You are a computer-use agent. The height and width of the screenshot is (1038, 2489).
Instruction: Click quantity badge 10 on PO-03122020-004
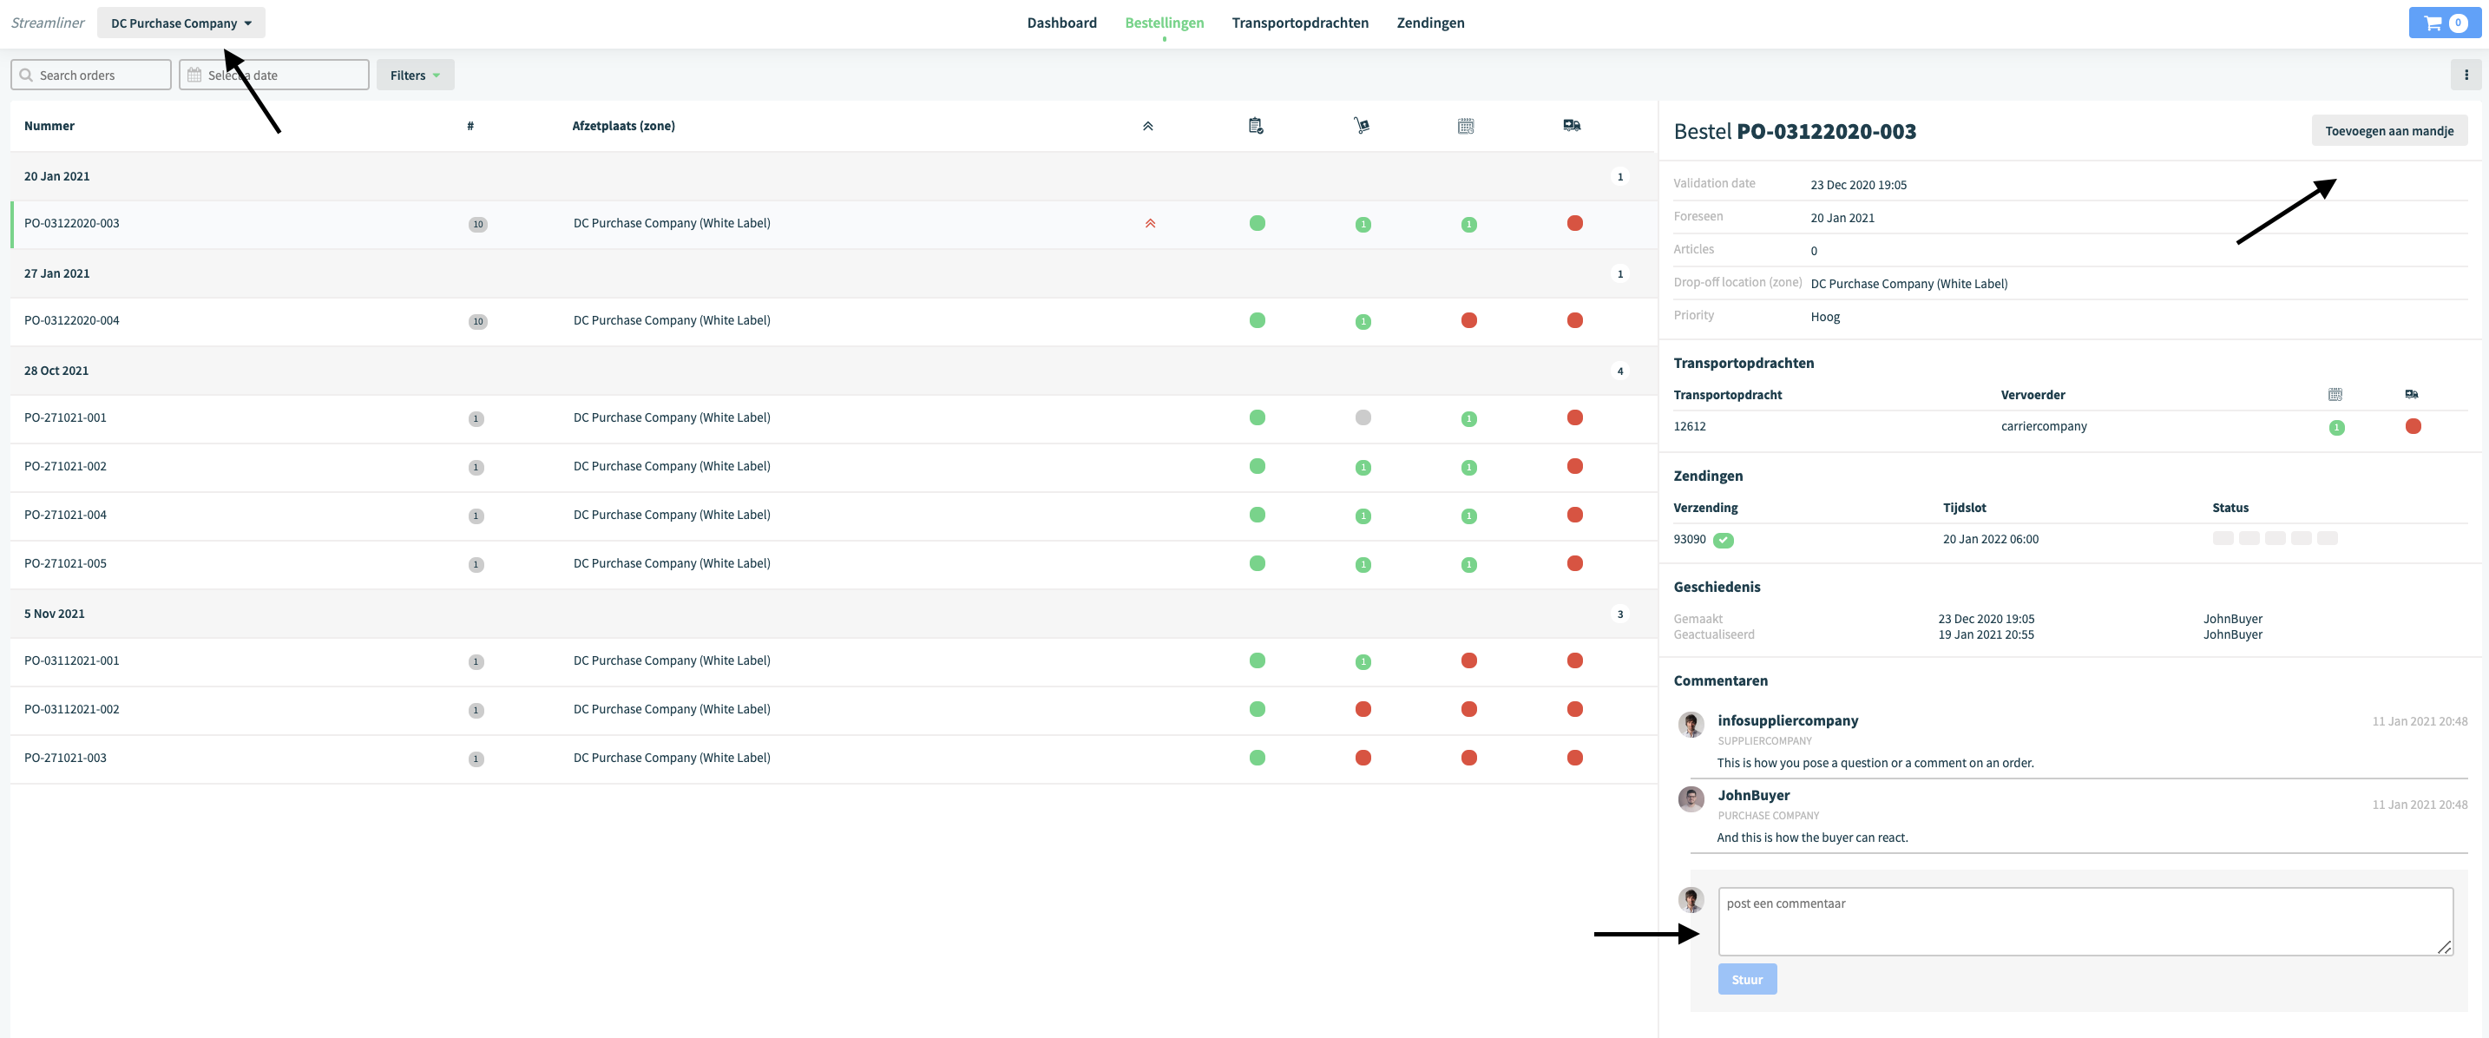coord(477,322)
